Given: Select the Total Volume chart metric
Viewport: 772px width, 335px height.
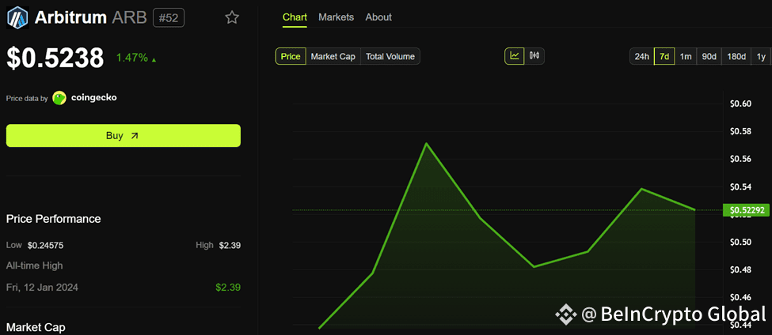Looking at the screenshot, I should (x=390, y=56).
